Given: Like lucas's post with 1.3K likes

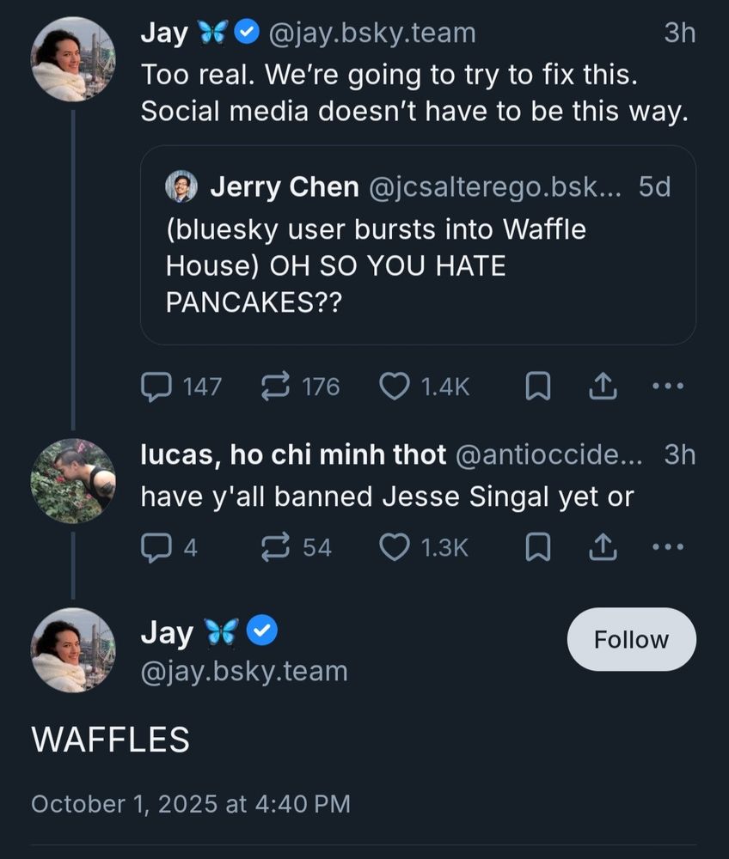Looking at the screenshot, I should 395,547.
